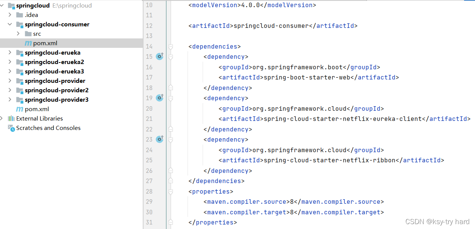Click the Maven icon of root pom.xml
The image size is (475, 229).
20,109
